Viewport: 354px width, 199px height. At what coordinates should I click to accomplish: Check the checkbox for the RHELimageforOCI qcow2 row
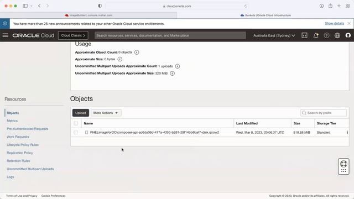tap(76, 133)
